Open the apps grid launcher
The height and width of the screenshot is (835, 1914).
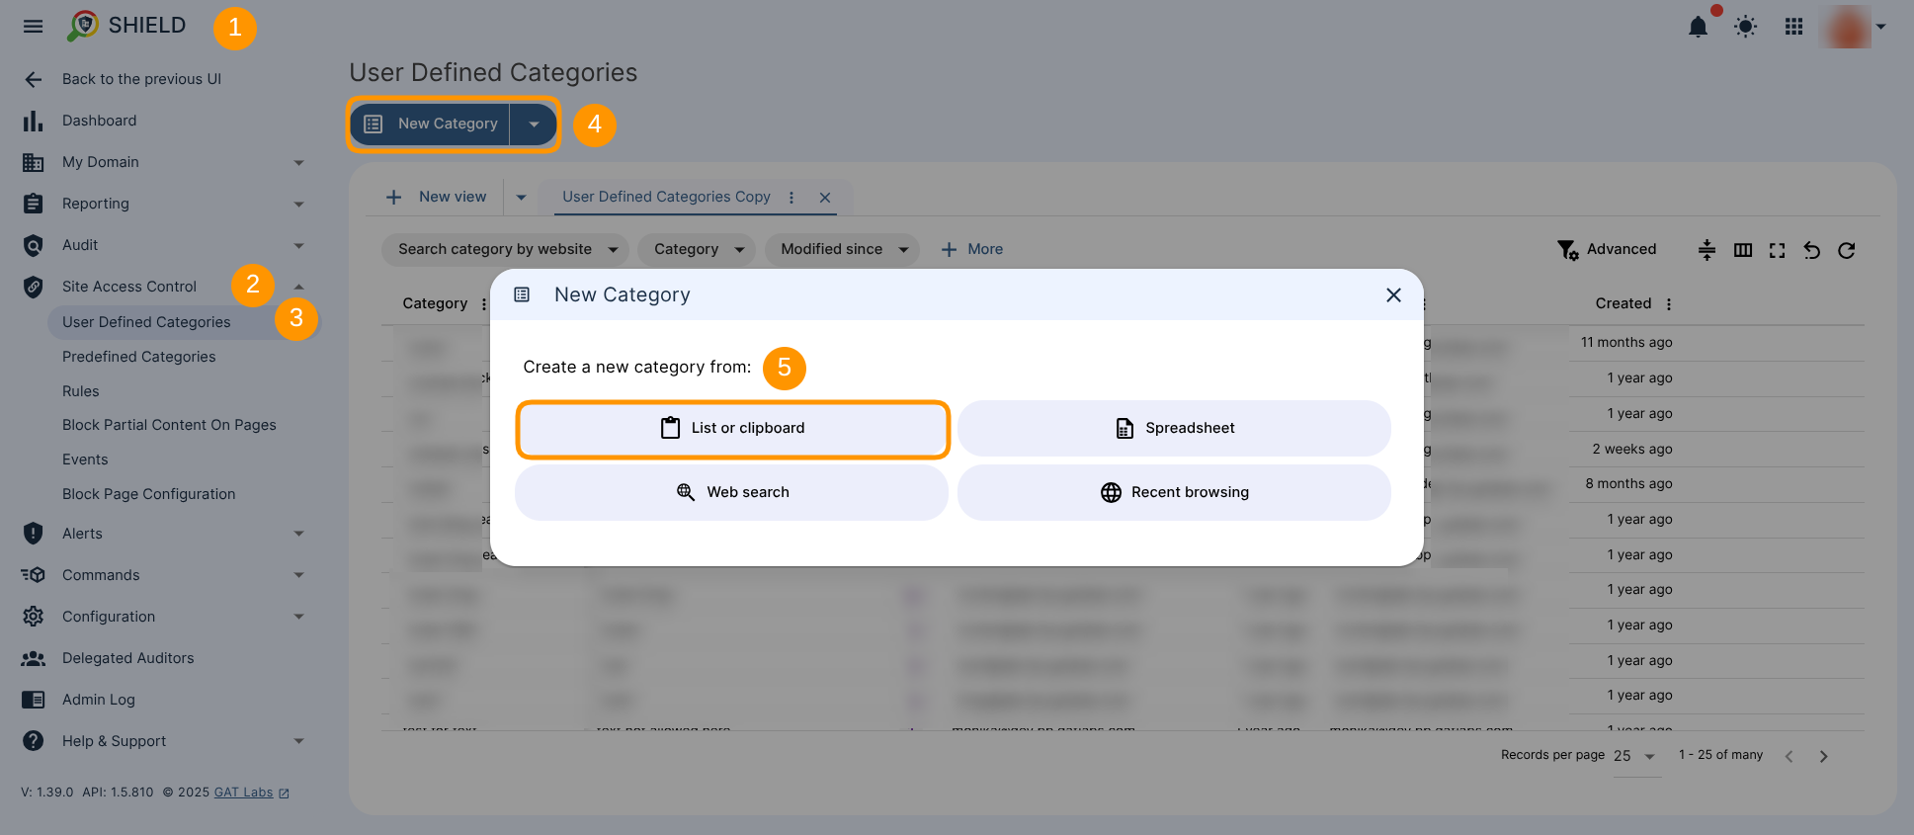pos(1793,27)
